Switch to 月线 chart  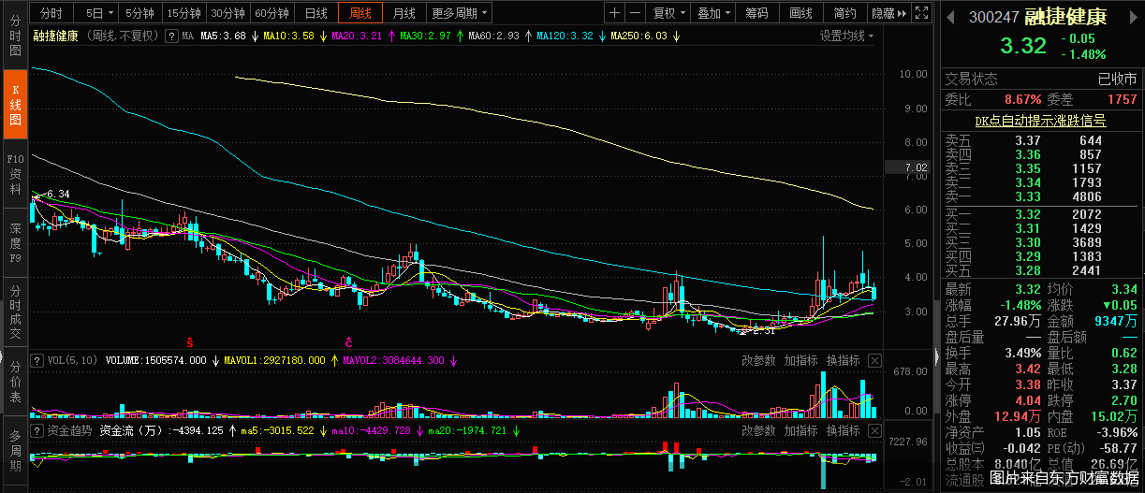pyautogui.click(x=404, y=13)
